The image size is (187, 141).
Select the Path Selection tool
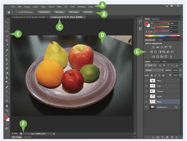click(x=7, y=96)
